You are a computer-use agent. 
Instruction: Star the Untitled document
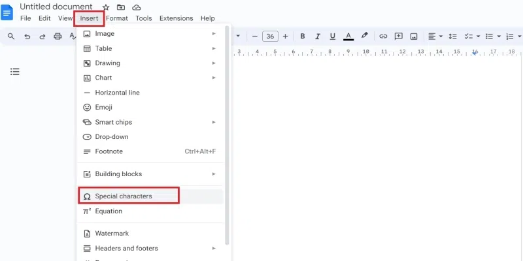106,7
